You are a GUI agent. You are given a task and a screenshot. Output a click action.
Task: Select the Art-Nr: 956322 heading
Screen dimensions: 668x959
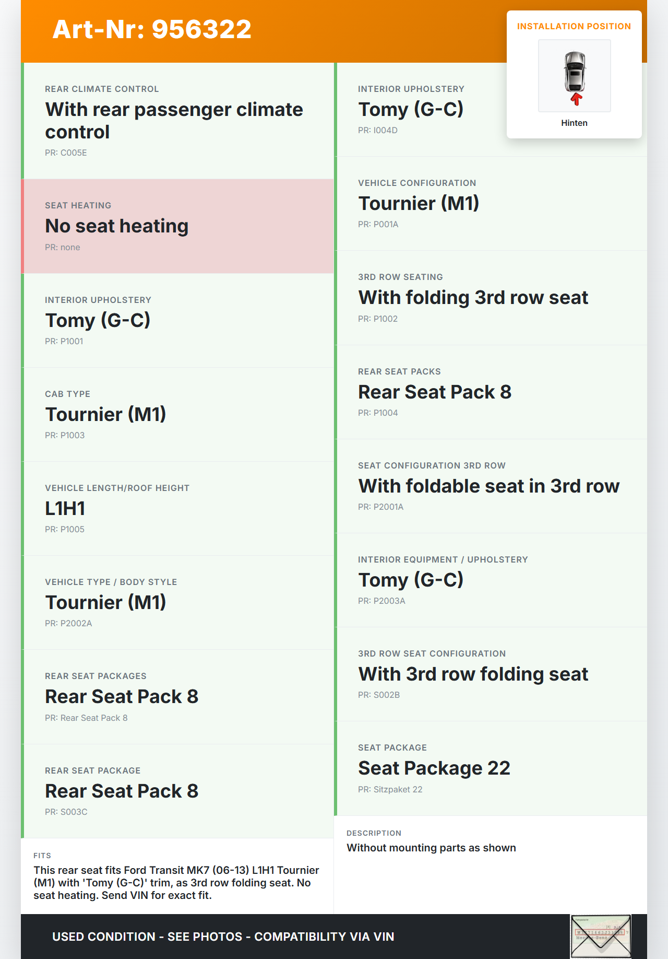(152, 29)
